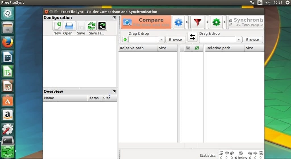Expand arrow next to green sync gear

(x=225, y=22)
